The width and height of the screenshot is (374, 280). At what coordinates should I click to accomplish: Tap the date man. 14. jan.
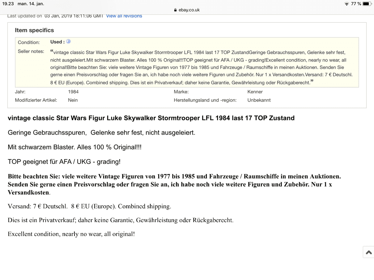(x=31, y=4)
